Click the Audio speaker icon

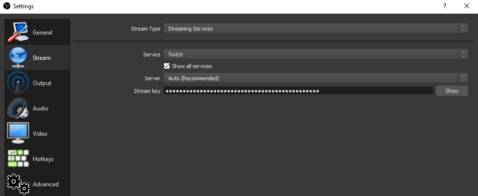coord(18,108)
